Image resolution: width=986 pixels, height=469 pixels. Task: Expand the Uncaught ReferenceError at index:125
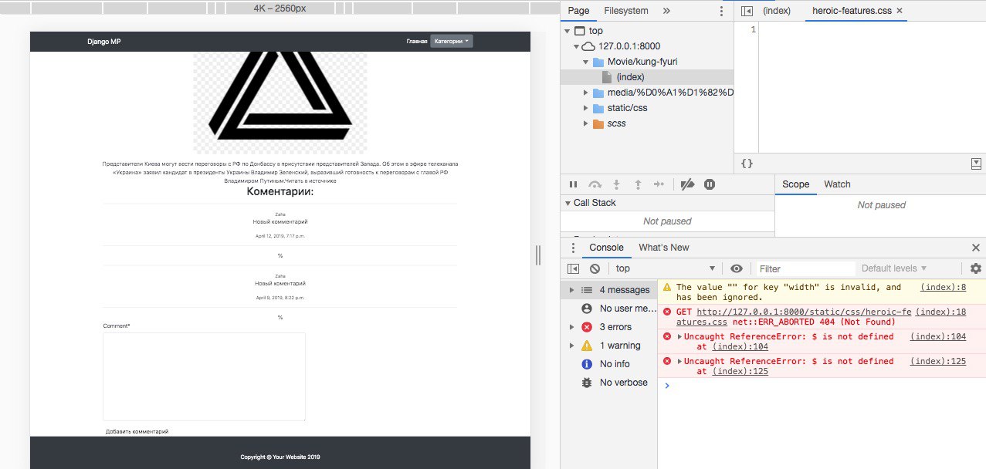point(679,361)
